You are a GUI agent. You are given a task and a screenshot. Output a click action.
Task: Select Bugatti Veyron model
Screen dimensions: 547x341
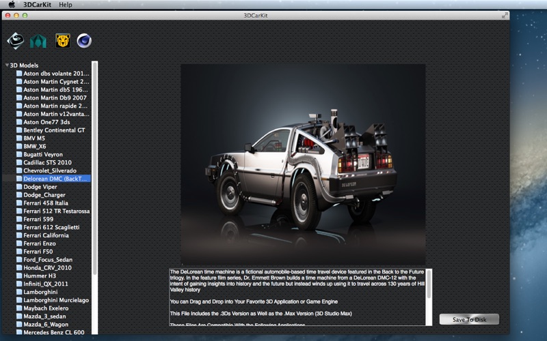coord(43,155)
